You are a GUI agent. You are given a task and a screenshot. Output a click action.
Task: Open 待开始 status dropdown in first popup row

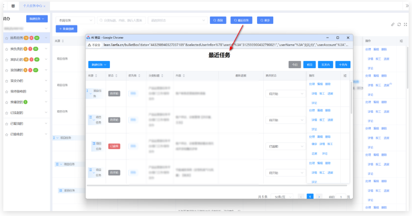(285, 94)
